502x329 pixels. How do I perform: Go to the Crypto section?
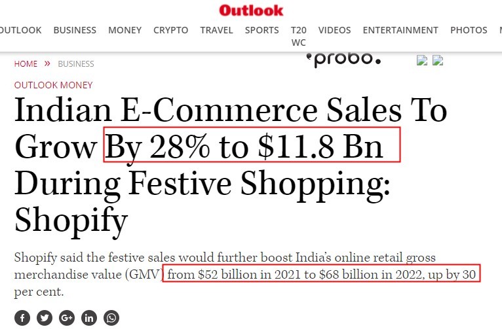click(x=170, y=30)
